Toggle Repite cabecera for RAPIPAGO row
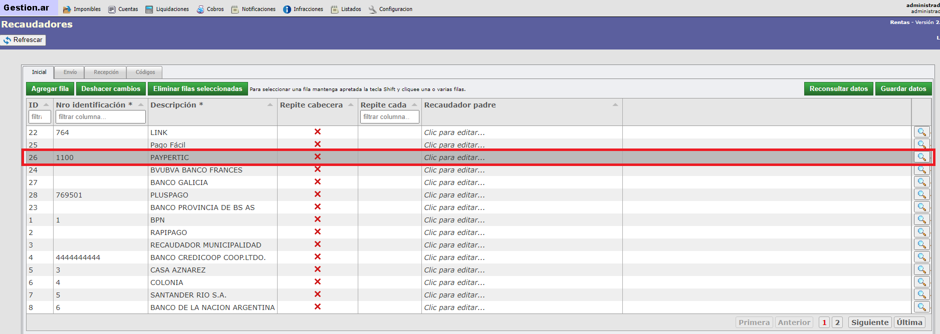 pos(317,232)
